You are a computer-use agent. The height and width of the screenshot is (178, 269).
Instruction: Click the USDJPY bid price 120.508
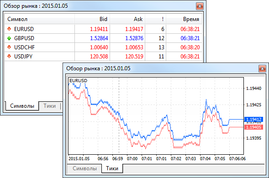tap(99, 57)
